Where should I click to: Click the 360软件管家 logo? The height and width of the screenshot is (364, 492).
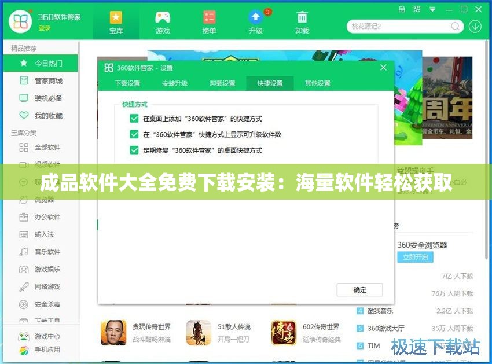pyautogui.click(x=20, y=21)
